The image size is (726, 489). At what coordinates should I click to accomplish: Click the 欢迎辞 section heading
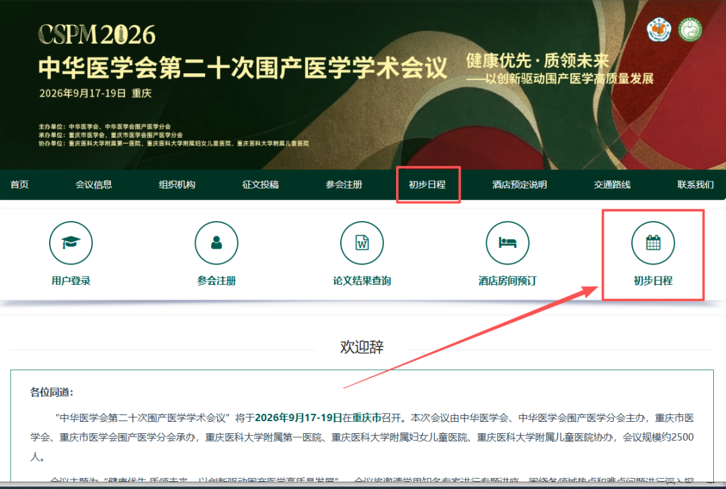(x=362, y=347)
